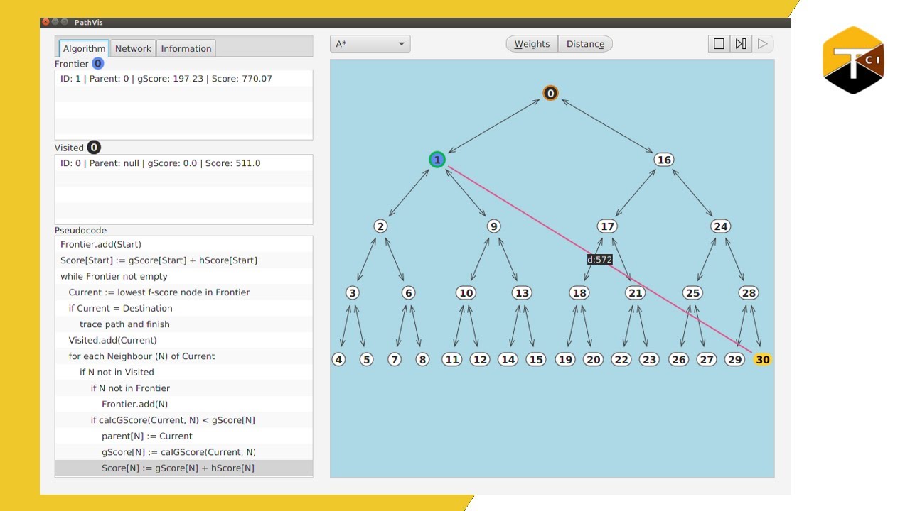Select yellow destination node 30
The image size is (910, 511).
pos(762,360)
